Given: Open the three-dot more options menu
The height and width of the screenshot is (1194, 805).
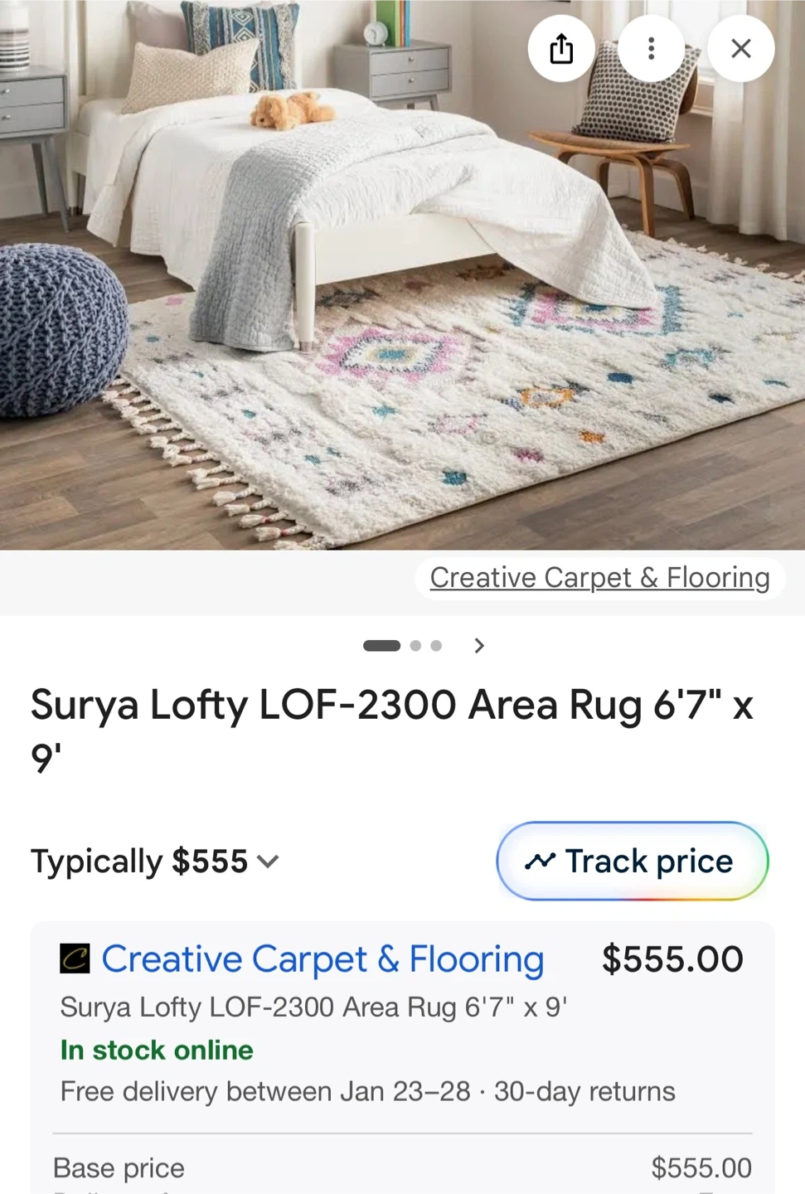Looking at the screenshot, I should pyautogui.click(x=652, y=48).
